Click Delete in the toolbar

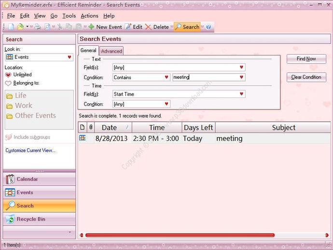(x=157, y=27)
